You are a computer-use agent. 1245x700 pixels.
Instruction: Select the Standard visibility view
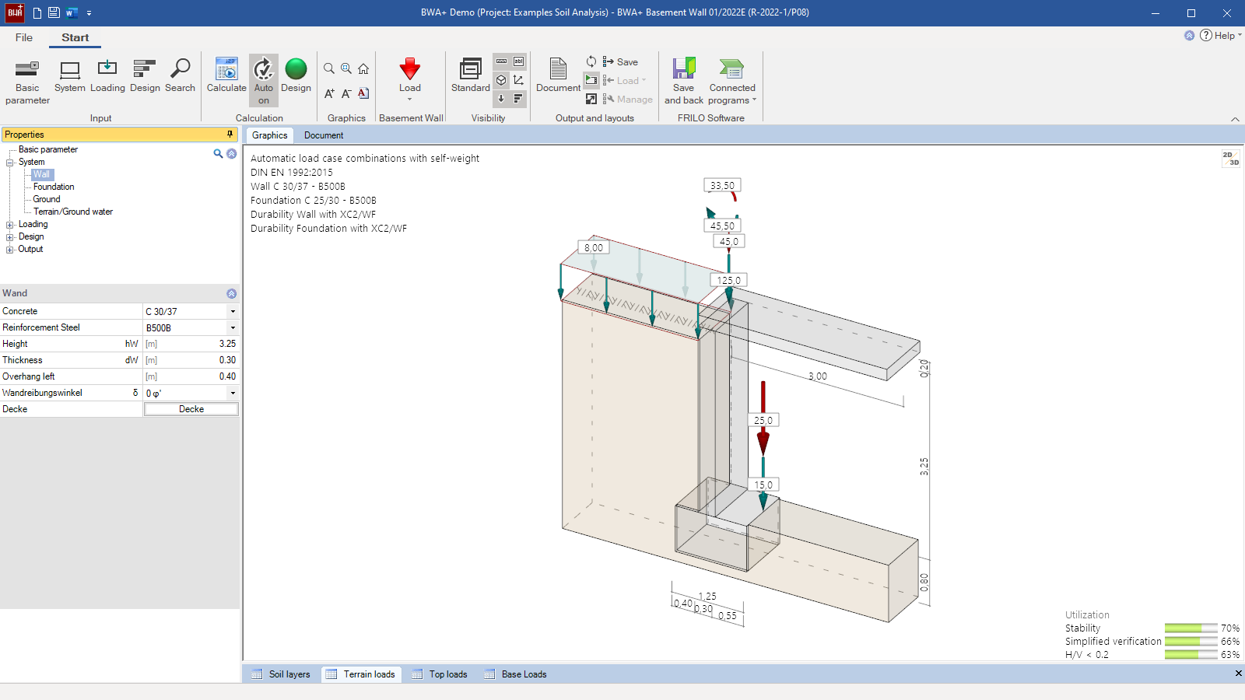coord(471,76)
